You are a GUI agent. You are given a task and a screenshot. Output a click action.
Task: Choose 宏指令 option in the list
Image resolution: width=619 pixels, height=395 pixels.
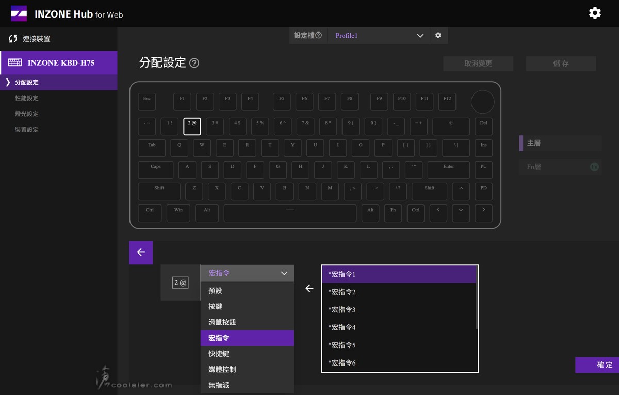(x=247, y=338)
